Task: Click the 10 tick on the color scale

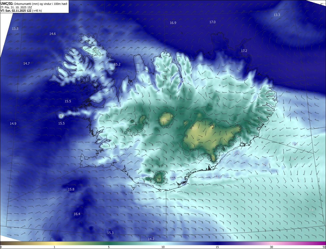Action: click(x=163, y=247)
